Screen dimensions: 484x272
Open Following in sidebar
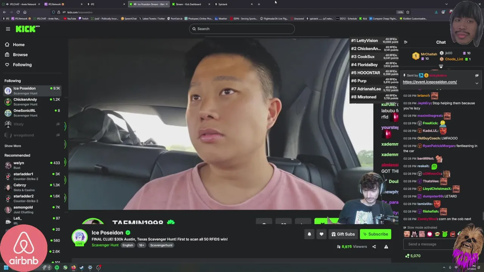click(22, 65)
